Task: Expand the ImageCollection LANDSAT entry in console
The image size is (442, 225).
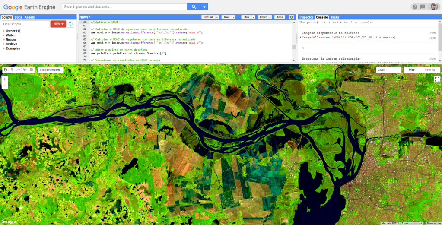Action: pyautogui.click(x=301, y=38)
